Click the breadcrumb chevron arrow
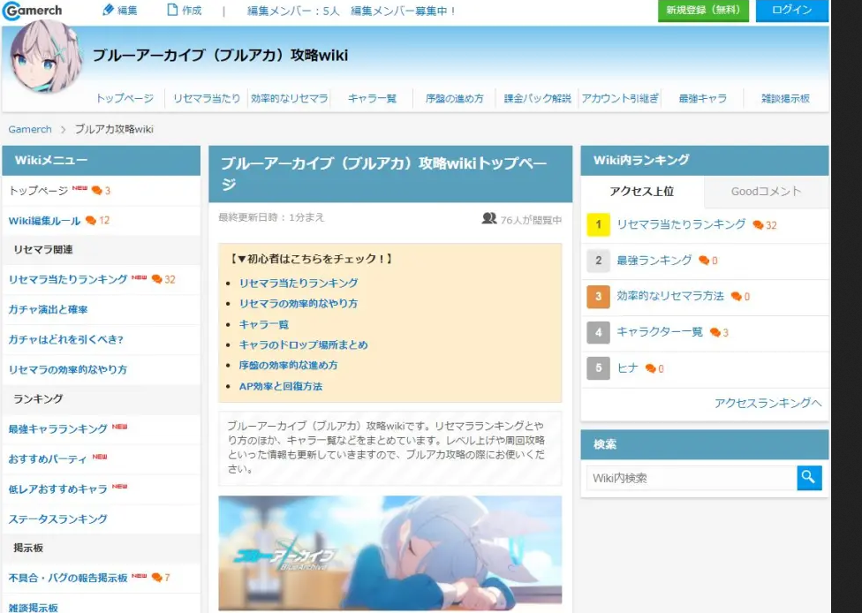This screenshot has width=862, height=613. click(64, 130)
